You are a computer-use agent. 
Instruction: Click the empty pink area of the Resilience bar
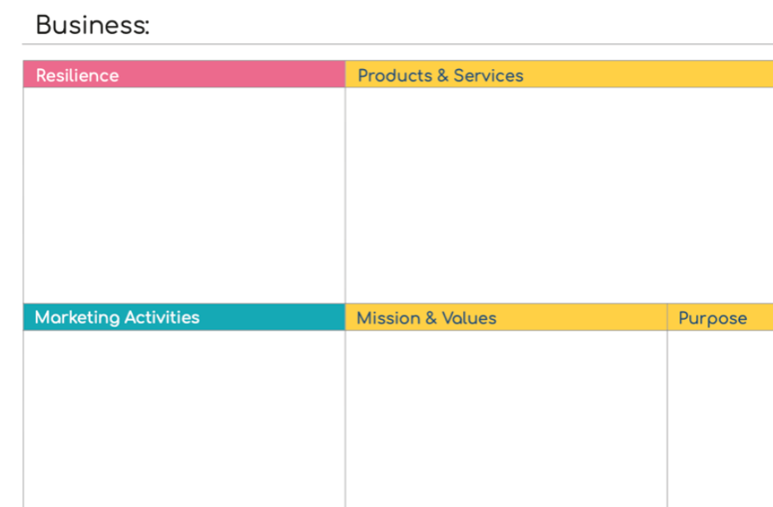pyautogui.click(x=232, y=75)
